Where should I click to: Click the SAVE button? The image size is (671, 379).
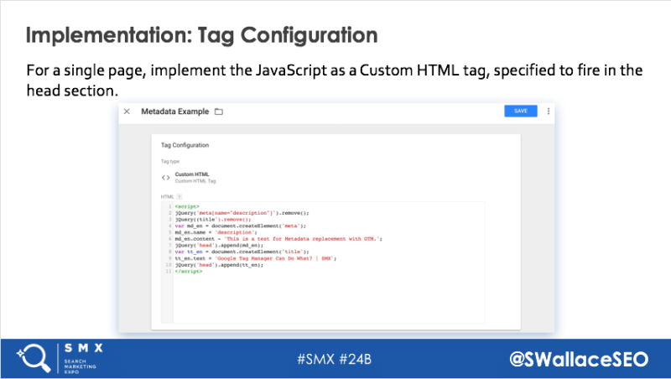520,111
